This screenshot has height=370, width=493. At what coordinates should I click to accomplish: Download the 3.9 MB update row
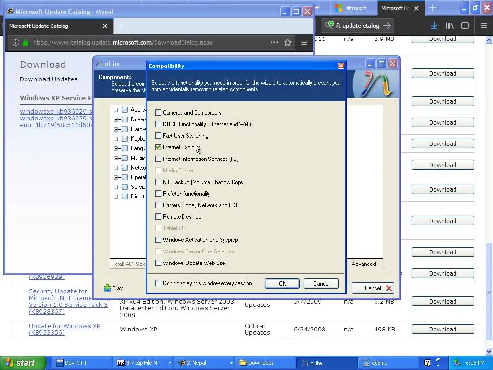point(443,39)
